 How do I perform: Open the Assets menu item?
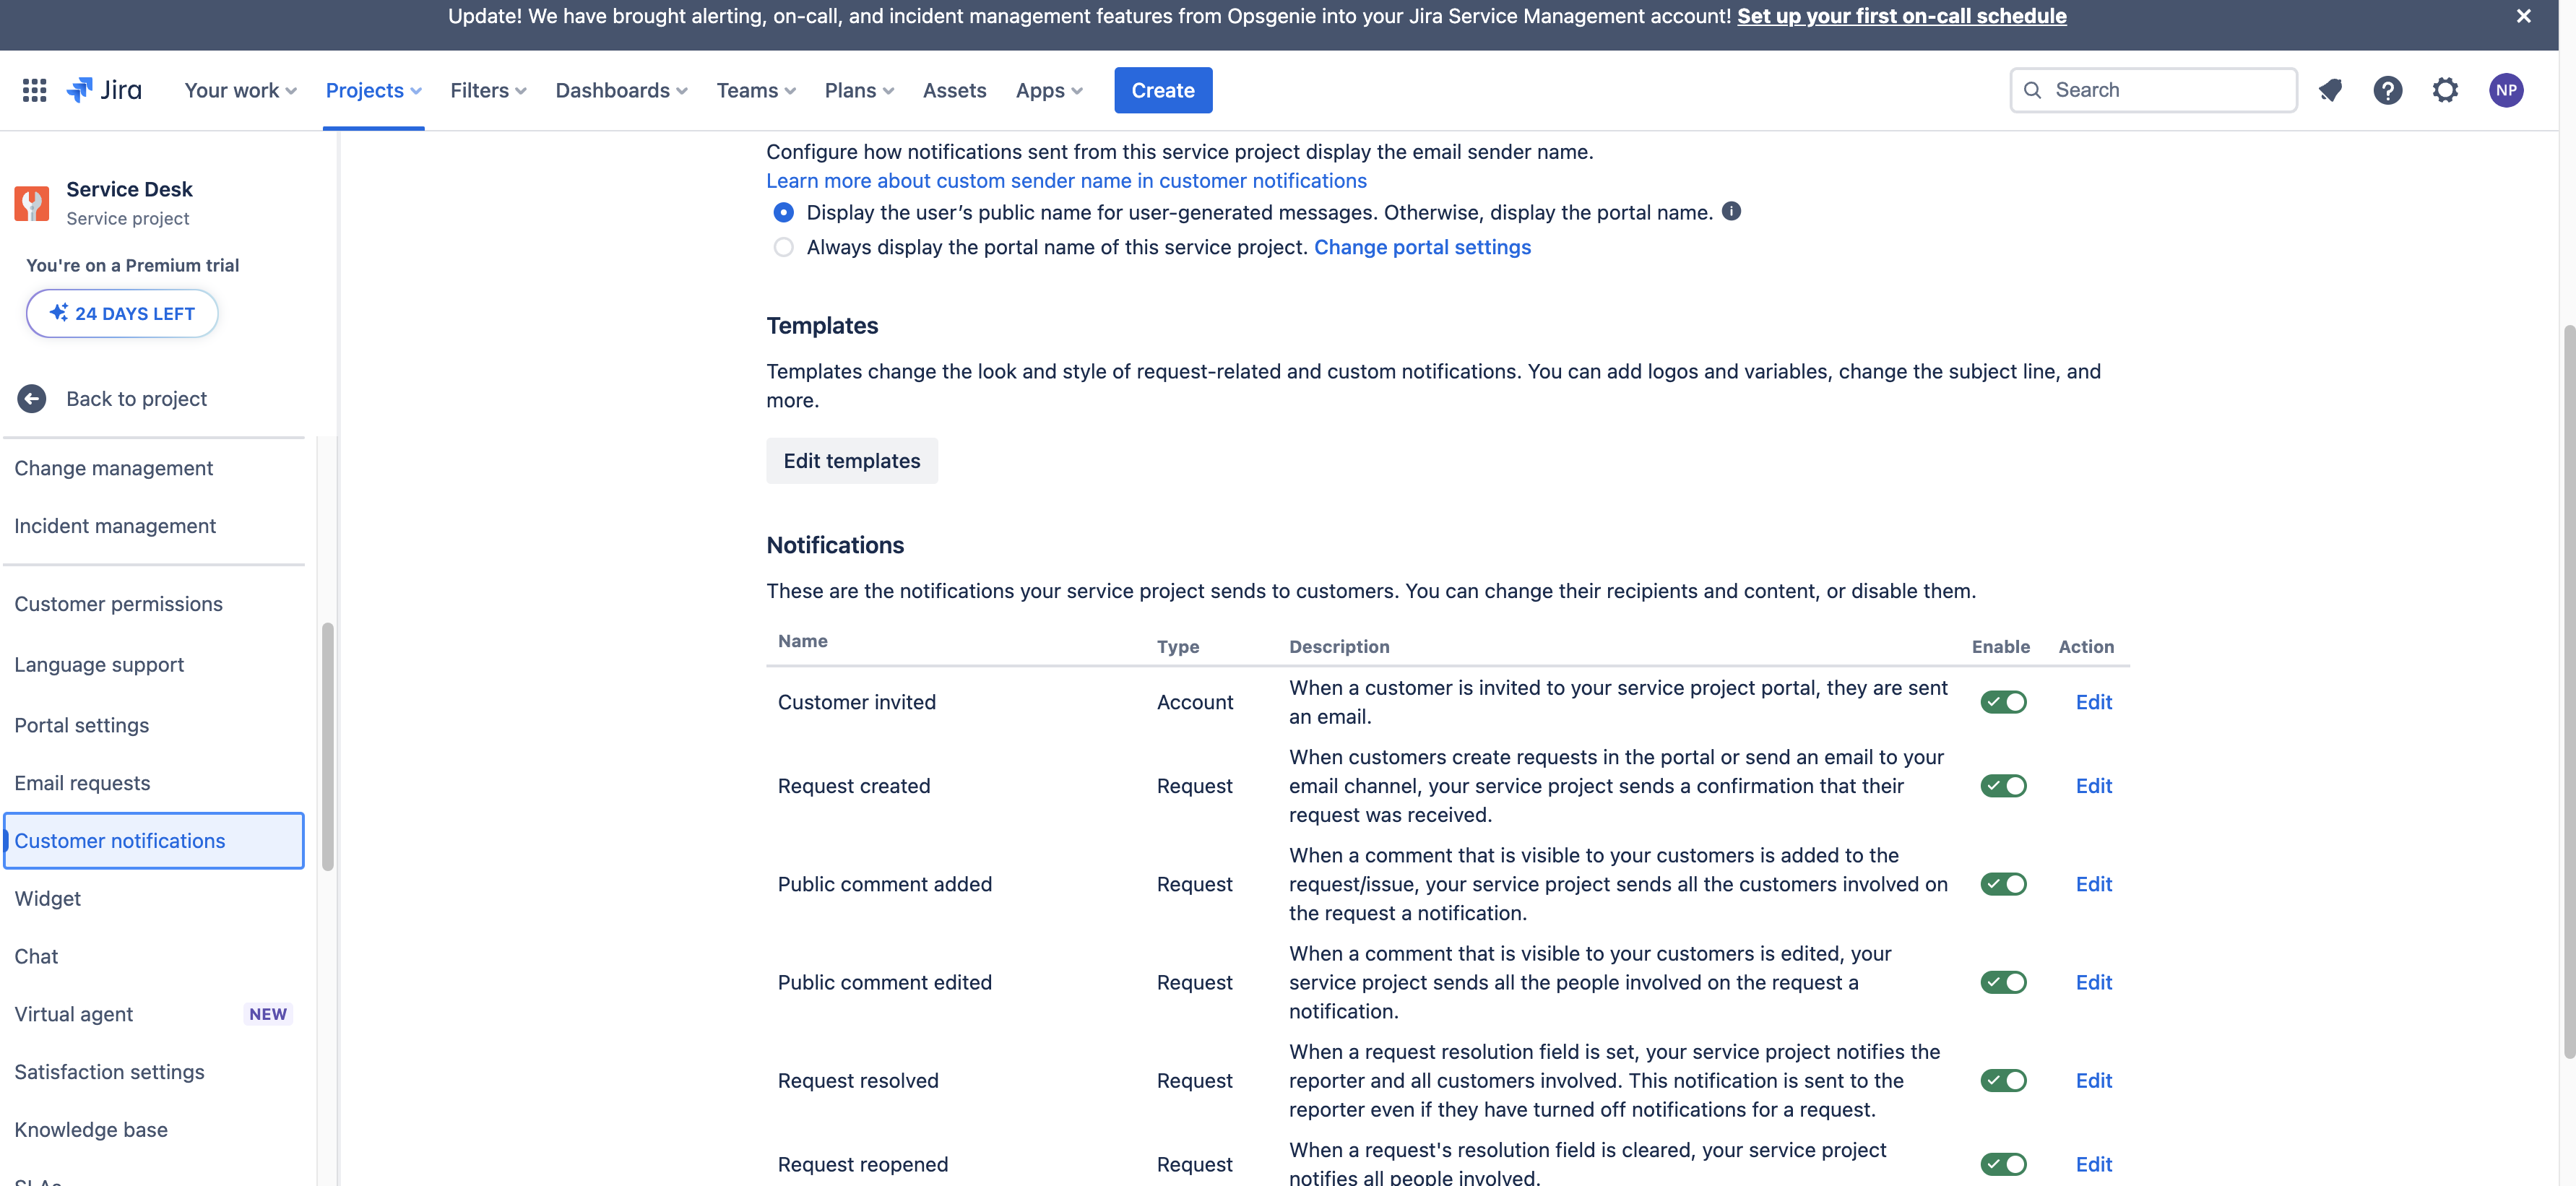tap(954, 90)
